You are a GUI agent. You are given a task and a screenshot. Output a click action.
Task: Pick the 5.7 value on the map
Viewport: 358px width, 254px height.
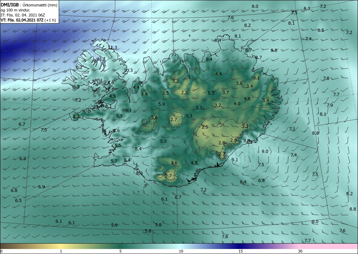tap(114, 161)
